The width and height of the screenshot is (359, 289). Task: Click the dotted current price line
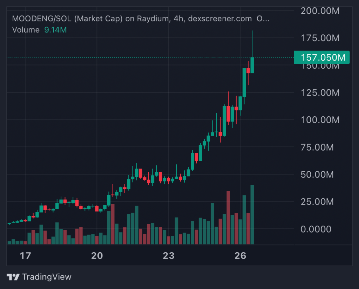[x=140, y=56]
